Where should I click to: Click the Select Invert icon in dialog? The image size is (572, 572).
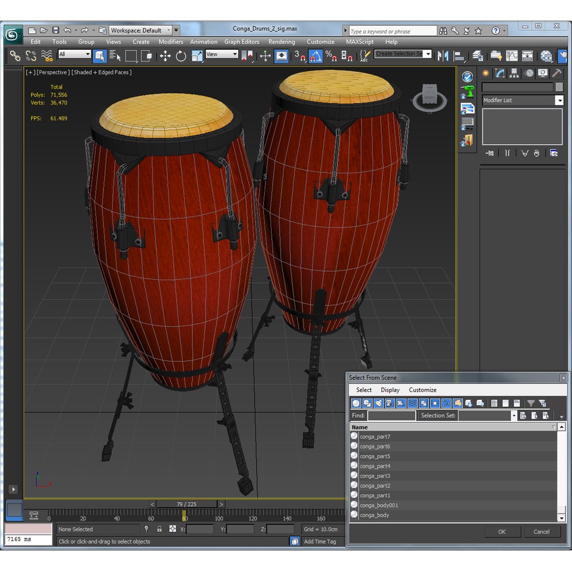click(x=517, y=403)
